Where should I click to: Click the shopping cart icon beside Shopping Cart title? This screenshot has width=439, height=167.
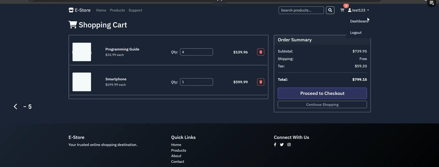72,25
